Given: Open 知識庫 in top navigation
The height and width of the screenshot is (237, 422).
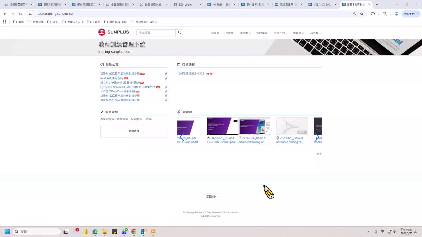Looking at the screenshot, I should click(229, 33).
